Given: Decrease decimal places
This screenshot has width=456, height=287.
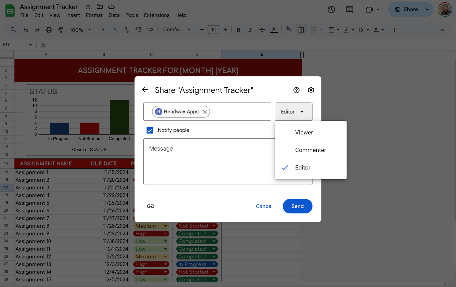Looking at the screenshot, I should point(126,30).
